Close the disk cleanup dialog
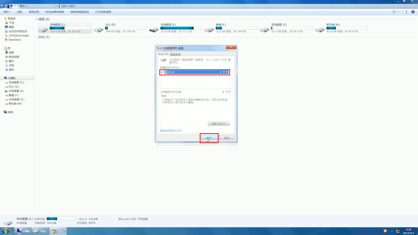 [x=231, y=47]
